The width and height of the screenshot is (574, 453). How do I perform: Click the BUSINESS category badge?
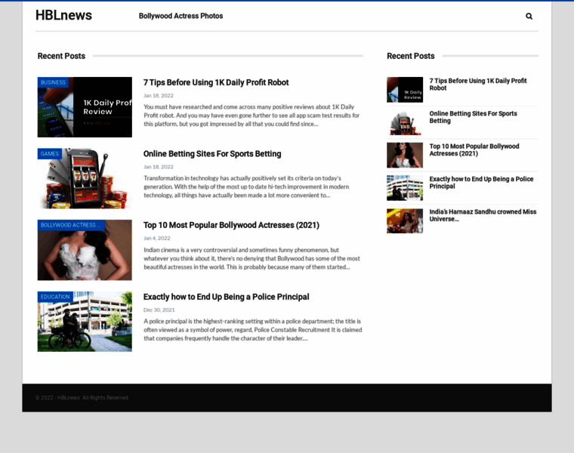(53, 82)
